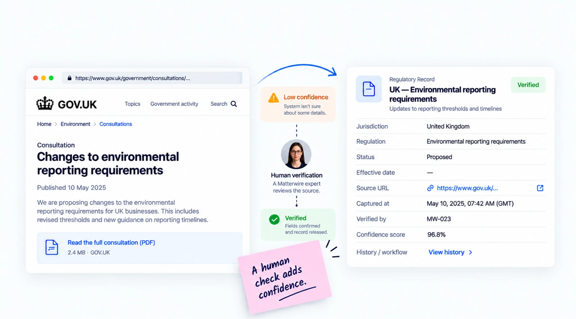
Task: Click the chain link icon beside Source URL
Action: pyautogui.click(x=430, y=188)
